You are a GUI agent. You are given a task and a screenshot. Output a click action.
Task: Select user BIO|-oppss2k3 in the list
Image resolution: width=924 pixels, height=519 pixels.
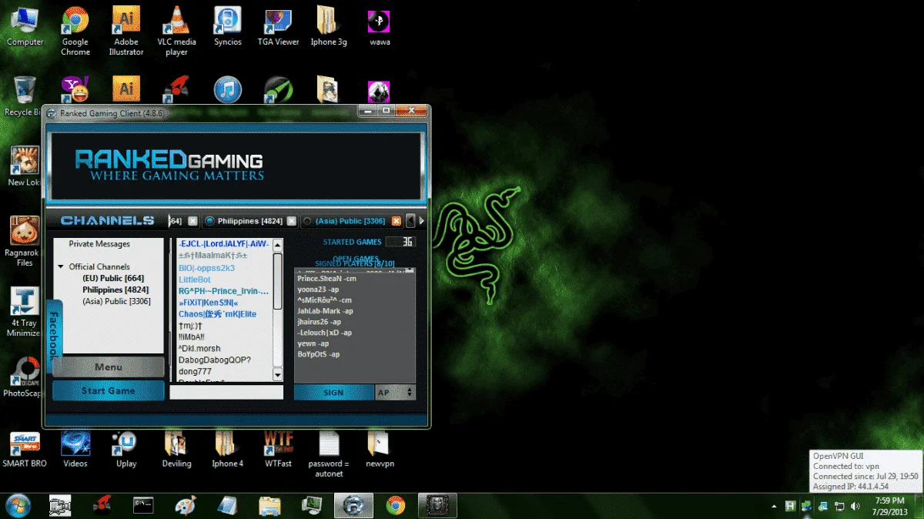coord(206,268)
